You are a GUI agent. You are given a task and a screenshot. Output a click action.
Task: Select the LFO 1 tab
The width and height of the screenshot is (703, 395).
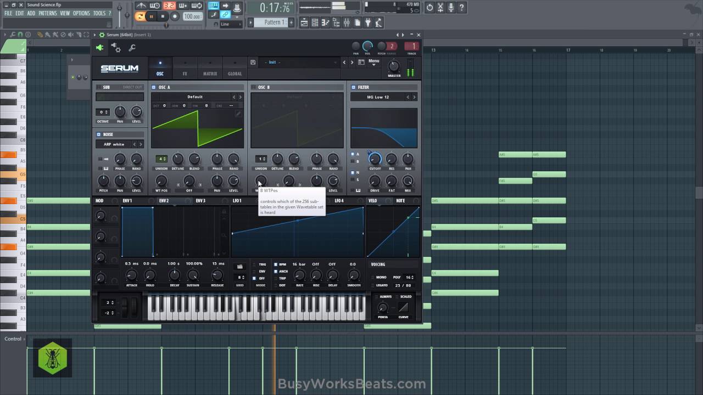(237, 201)
